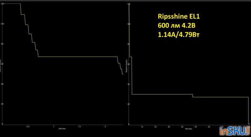The width and height of the screenshot is (251, 137).
Task: Click the '50' tick on the right graph's minutes axis
Action: point(195,127)
